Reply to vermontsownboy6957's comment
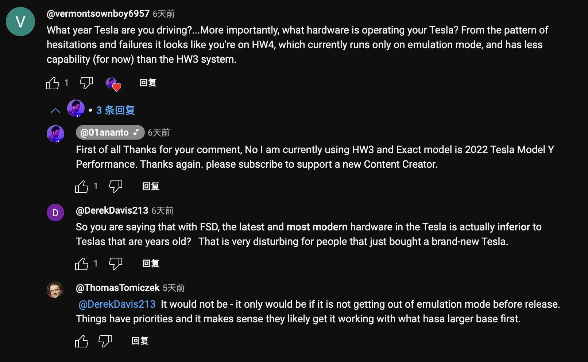The width and height of the screenshot is (588, 362). point(148,83)
